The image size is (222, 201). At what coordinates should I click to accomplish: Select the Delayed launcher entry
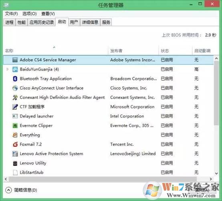click(36, 116)
